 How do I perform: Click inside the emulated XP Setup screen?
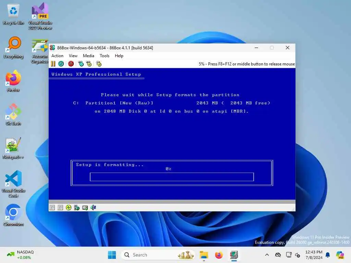click(x=172, y=134)
